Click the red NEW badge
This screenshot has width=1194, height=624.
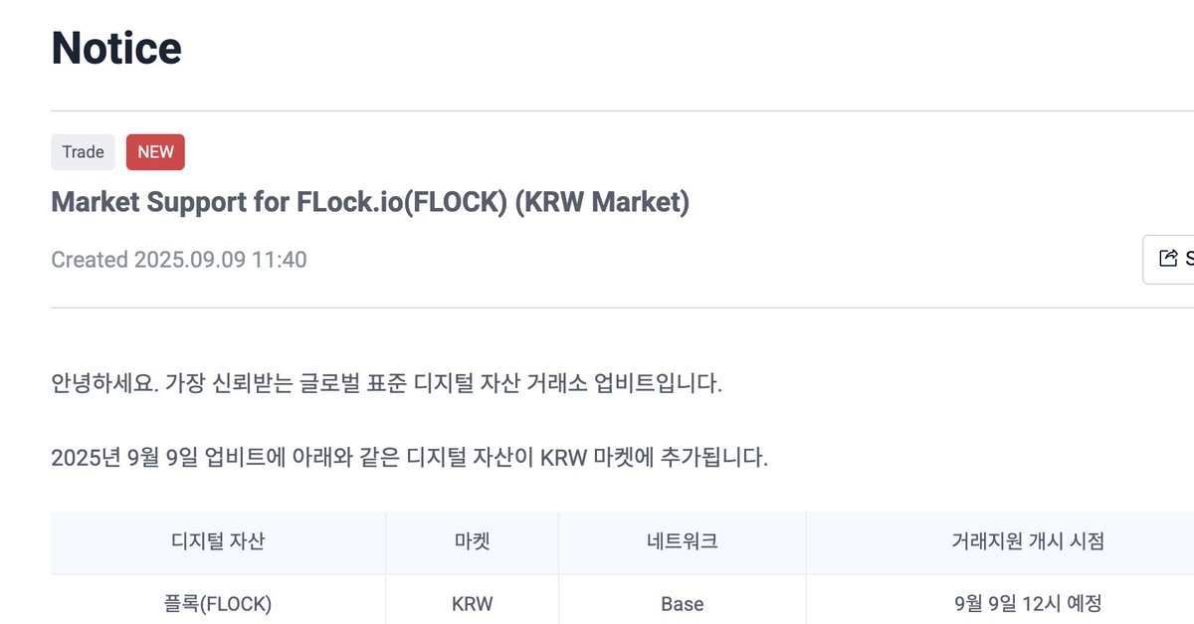[x=155, y=152]
